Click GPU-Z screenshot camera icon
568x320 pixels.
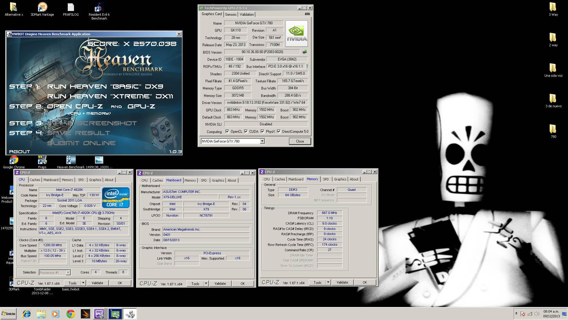click(307, 14)
